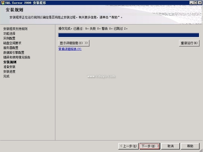
Task: Minimize the SQL Server 2008 installer window
Action: pyautogui.click(x=191, y=3)
